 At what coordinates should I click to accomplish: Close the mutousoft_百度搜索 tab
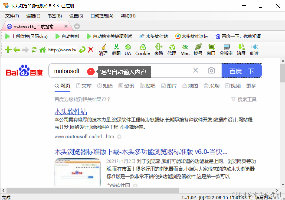coord(66,27)
